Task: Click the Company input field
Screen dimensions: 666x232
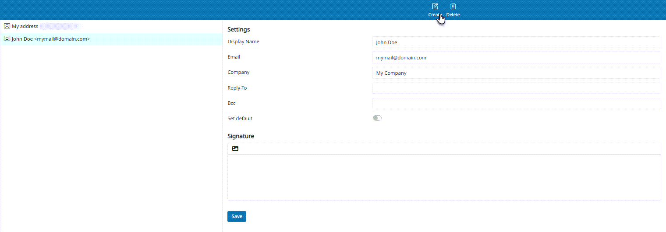Action: coord(516,73)
